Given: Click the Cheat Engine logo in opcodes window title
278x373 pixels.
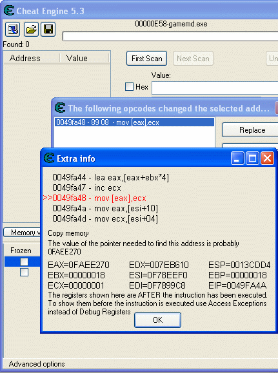Looking at the screenshot, I should (x=60, y=108).
